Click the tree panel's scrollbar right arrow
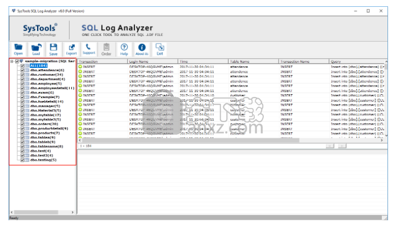This screenshot has width=408, height=226. (x=72, y=212)
